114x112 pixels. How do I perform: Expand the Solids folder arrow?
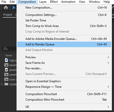(2, 84)
